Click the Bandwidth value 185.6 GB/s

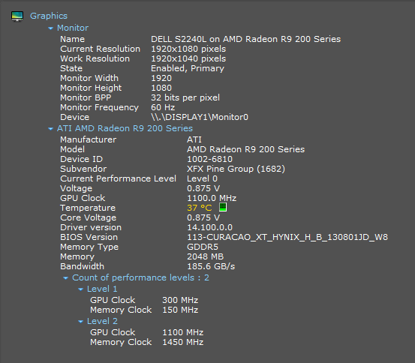[x=211, y=266]
